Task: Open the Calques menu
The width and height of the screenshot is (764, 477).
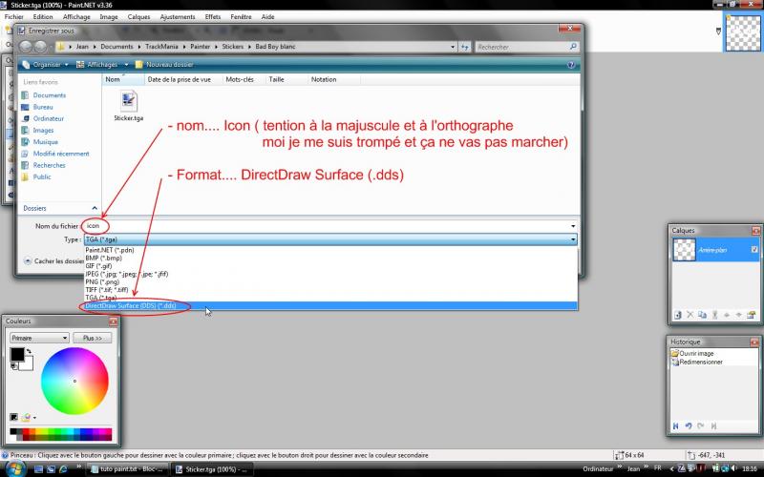Action: (138, 16)
